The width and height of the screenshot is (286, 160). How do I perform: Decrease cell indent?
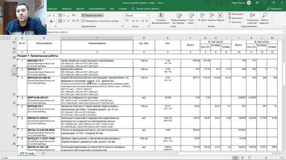pos(73,21)
